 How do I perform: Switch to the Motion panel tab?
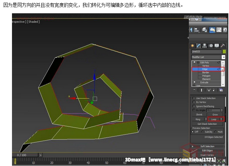pos(211,46)
